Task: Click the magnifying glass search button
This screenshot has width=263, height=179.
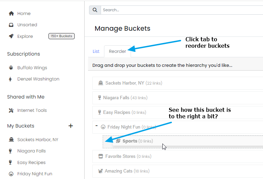Action: [x=95, y=10]
